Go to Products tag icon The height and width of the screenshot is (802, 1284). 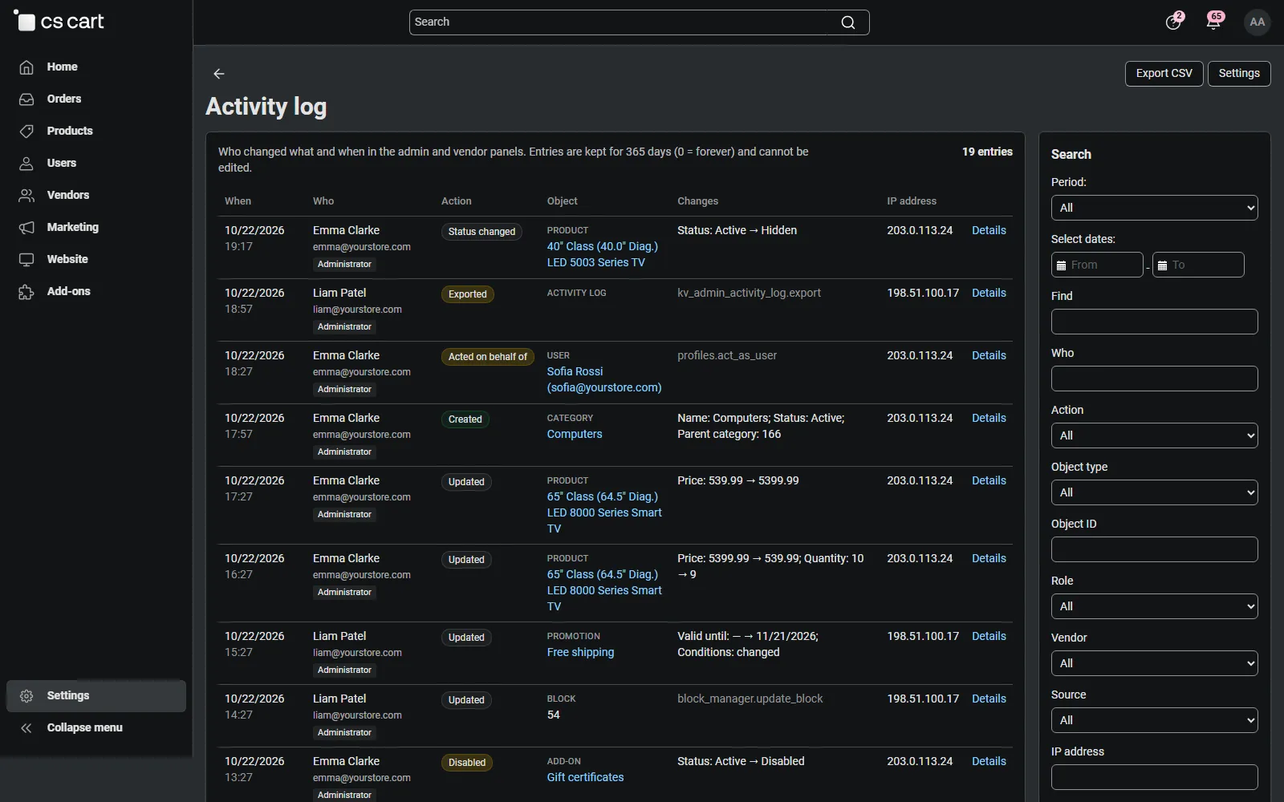(x=26, y=132)
